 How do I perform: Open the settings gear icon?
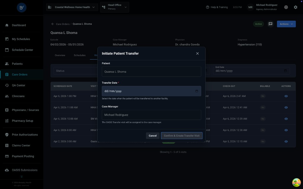click(x=296, y=7)
